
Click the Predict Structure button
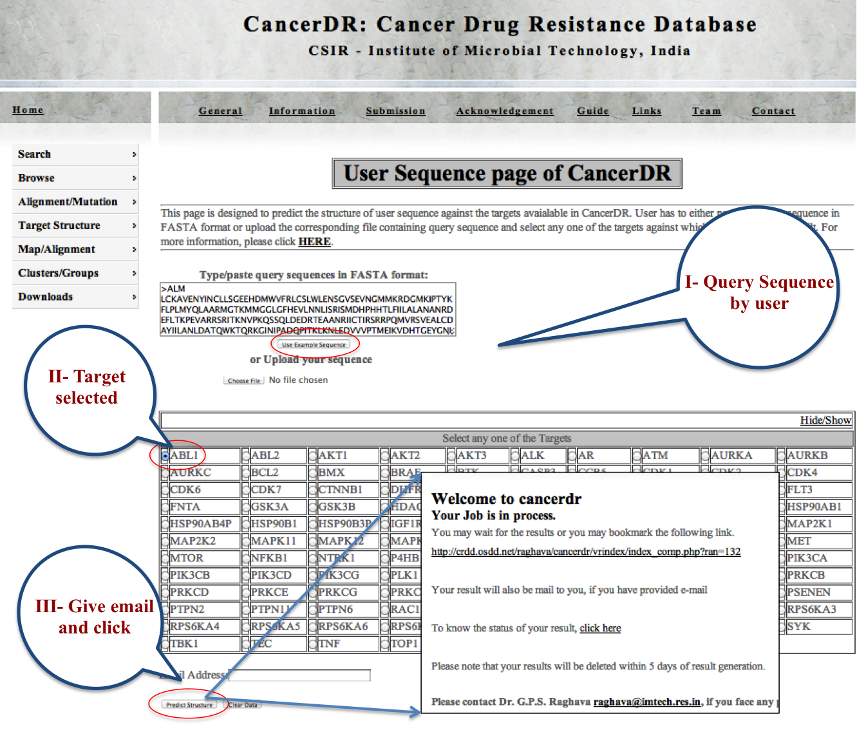tap(189, 705)
